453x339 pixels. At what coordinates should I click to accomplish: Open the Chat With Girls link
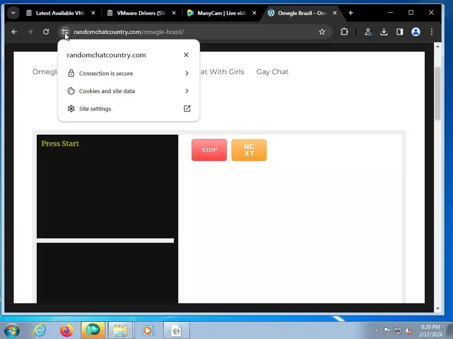(x=223, y=72)
